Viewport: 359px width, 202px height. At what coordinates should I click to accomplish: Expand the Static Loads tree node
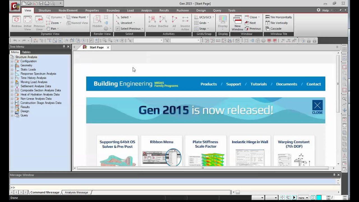12,70
